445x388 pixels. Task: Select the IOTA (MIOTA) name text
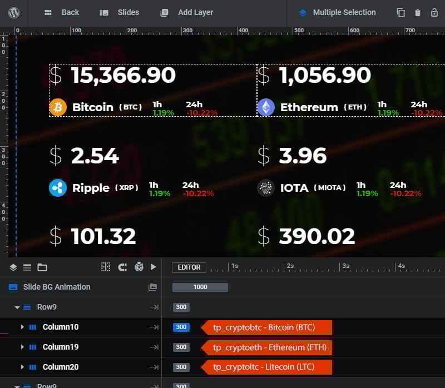coord(313,188)
